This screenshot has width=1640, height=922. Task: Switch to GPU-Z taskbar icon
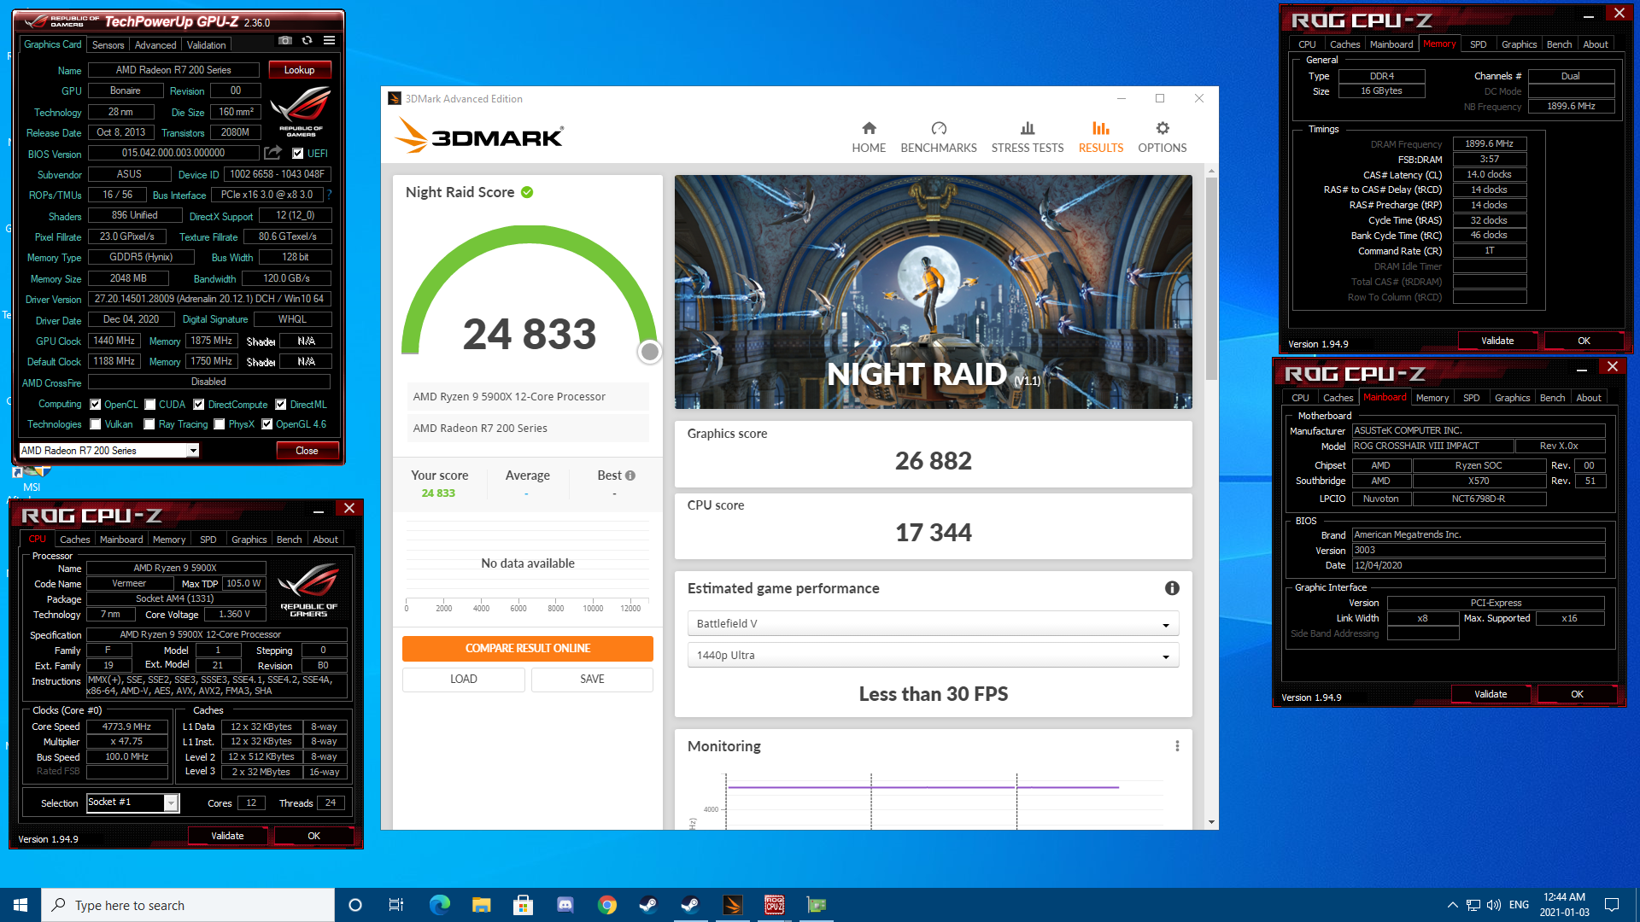816,905
